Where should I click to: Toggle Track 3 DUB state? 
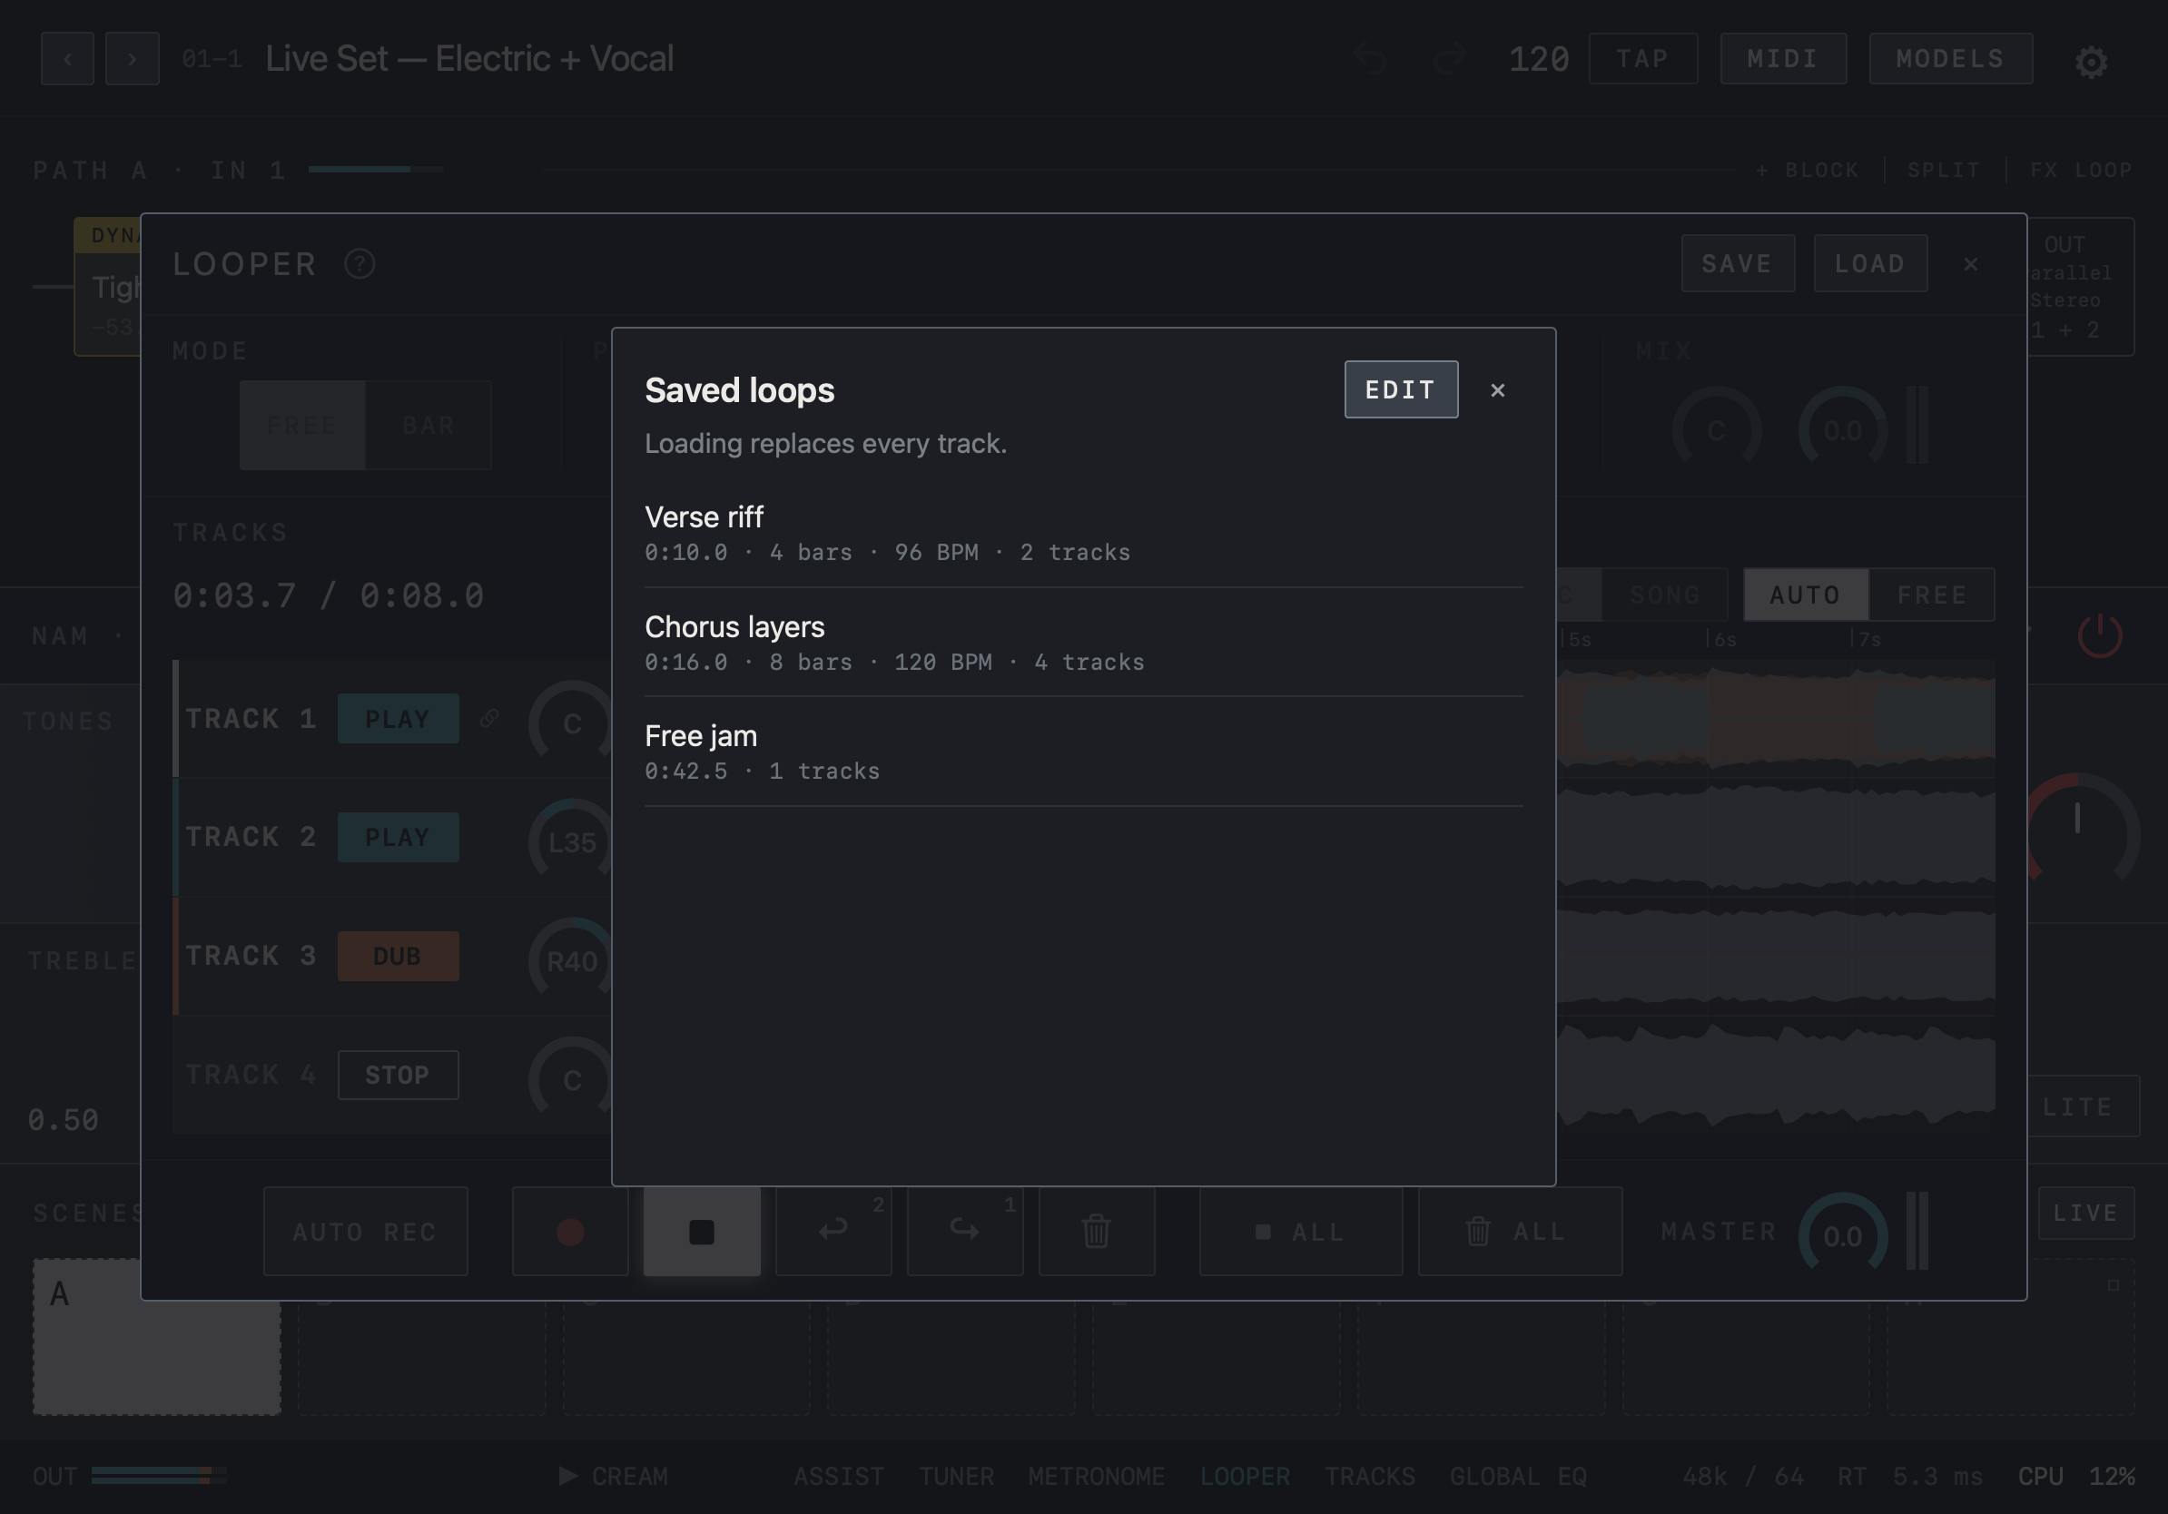pos(398,955)
